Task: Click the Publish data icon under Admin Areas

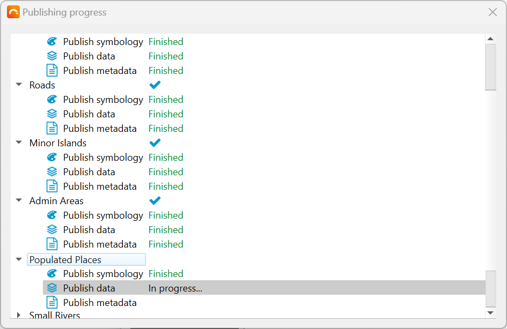Action: 52,229
